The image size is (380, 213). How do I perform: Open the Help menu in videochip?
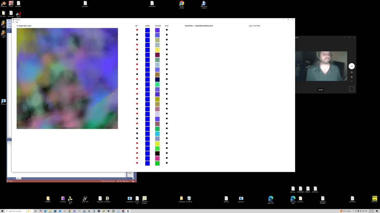(17, 22)
